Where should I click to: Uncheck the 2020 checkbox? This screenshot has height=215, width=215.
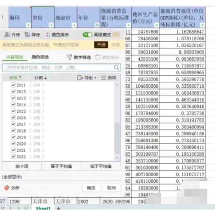pyautogui.click(x=13, y=144)
